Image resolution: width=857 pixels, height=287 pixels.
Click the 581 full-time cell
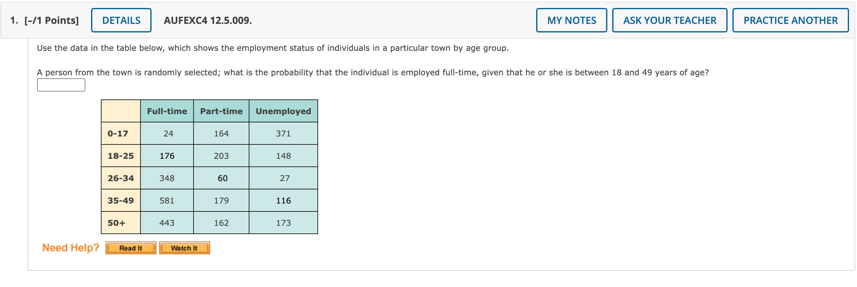pyautogui.click(x=167, y=200)
